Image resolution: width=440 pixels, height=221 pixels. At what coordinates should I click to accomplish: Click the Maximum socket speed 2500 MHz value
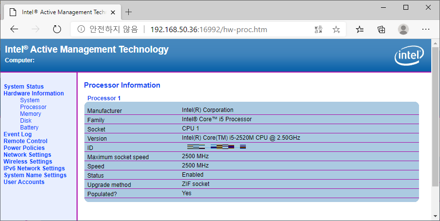[195, 156]
